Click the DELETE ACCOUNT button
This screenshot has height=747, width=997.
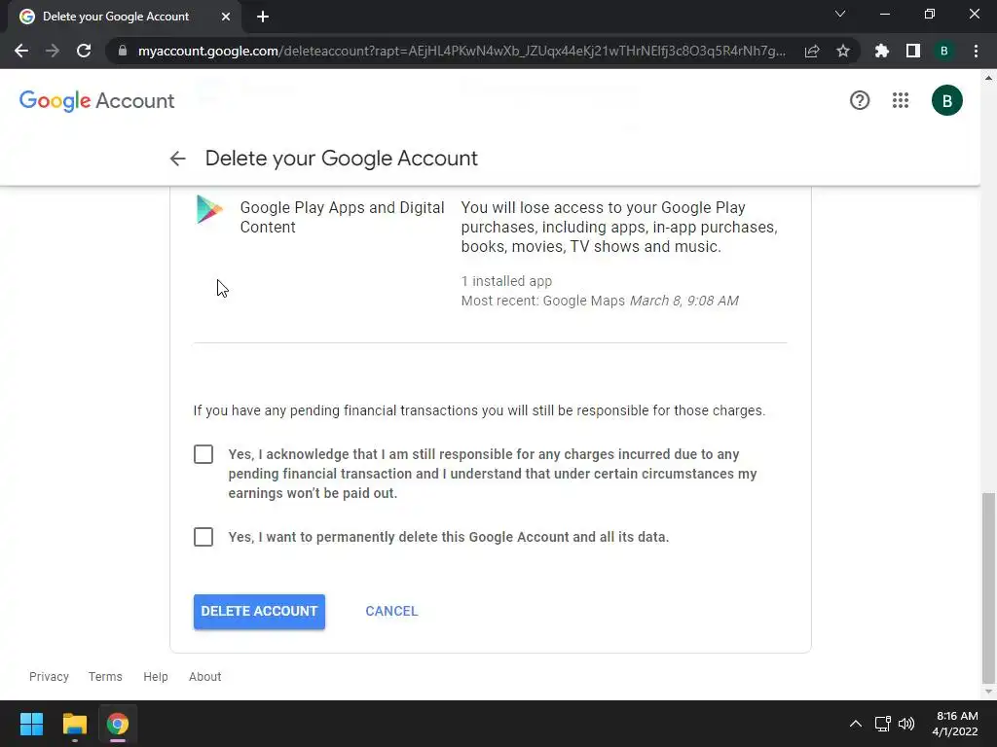(x=259, y=612)
